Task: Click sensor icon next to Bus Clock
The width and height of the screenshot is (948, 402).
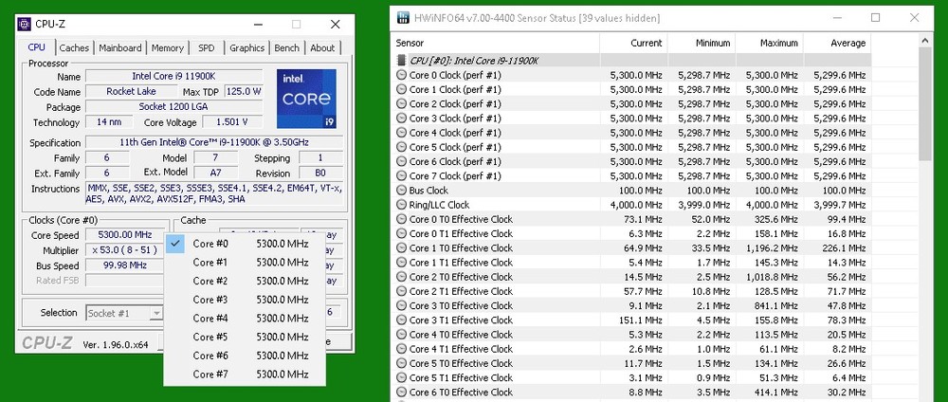Action: [x=401, y=191]
